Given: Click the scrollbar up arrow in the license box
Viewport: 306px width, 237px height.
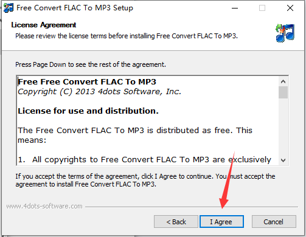Looking at the screenshot, I should point(283,81).
